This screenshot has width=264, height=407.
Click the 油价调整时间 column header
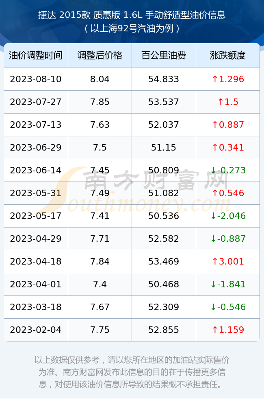coord(36,55)
